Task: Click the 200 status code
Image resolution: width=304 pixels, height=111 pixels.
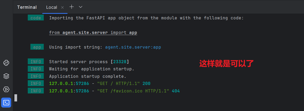Action: click(x=146, y=84)
